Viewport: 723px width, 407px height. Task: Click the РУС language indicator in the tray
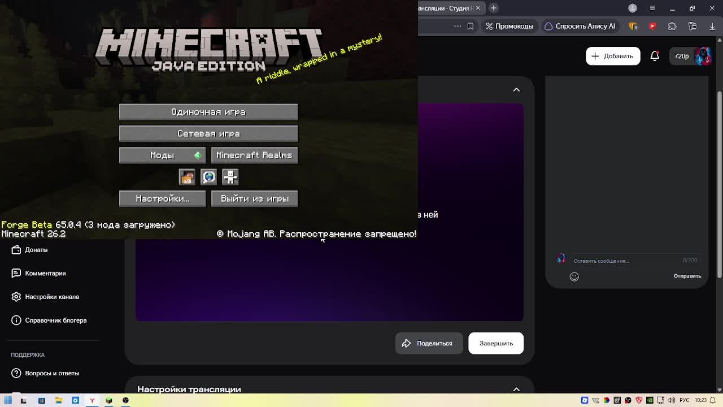(684, 400)
